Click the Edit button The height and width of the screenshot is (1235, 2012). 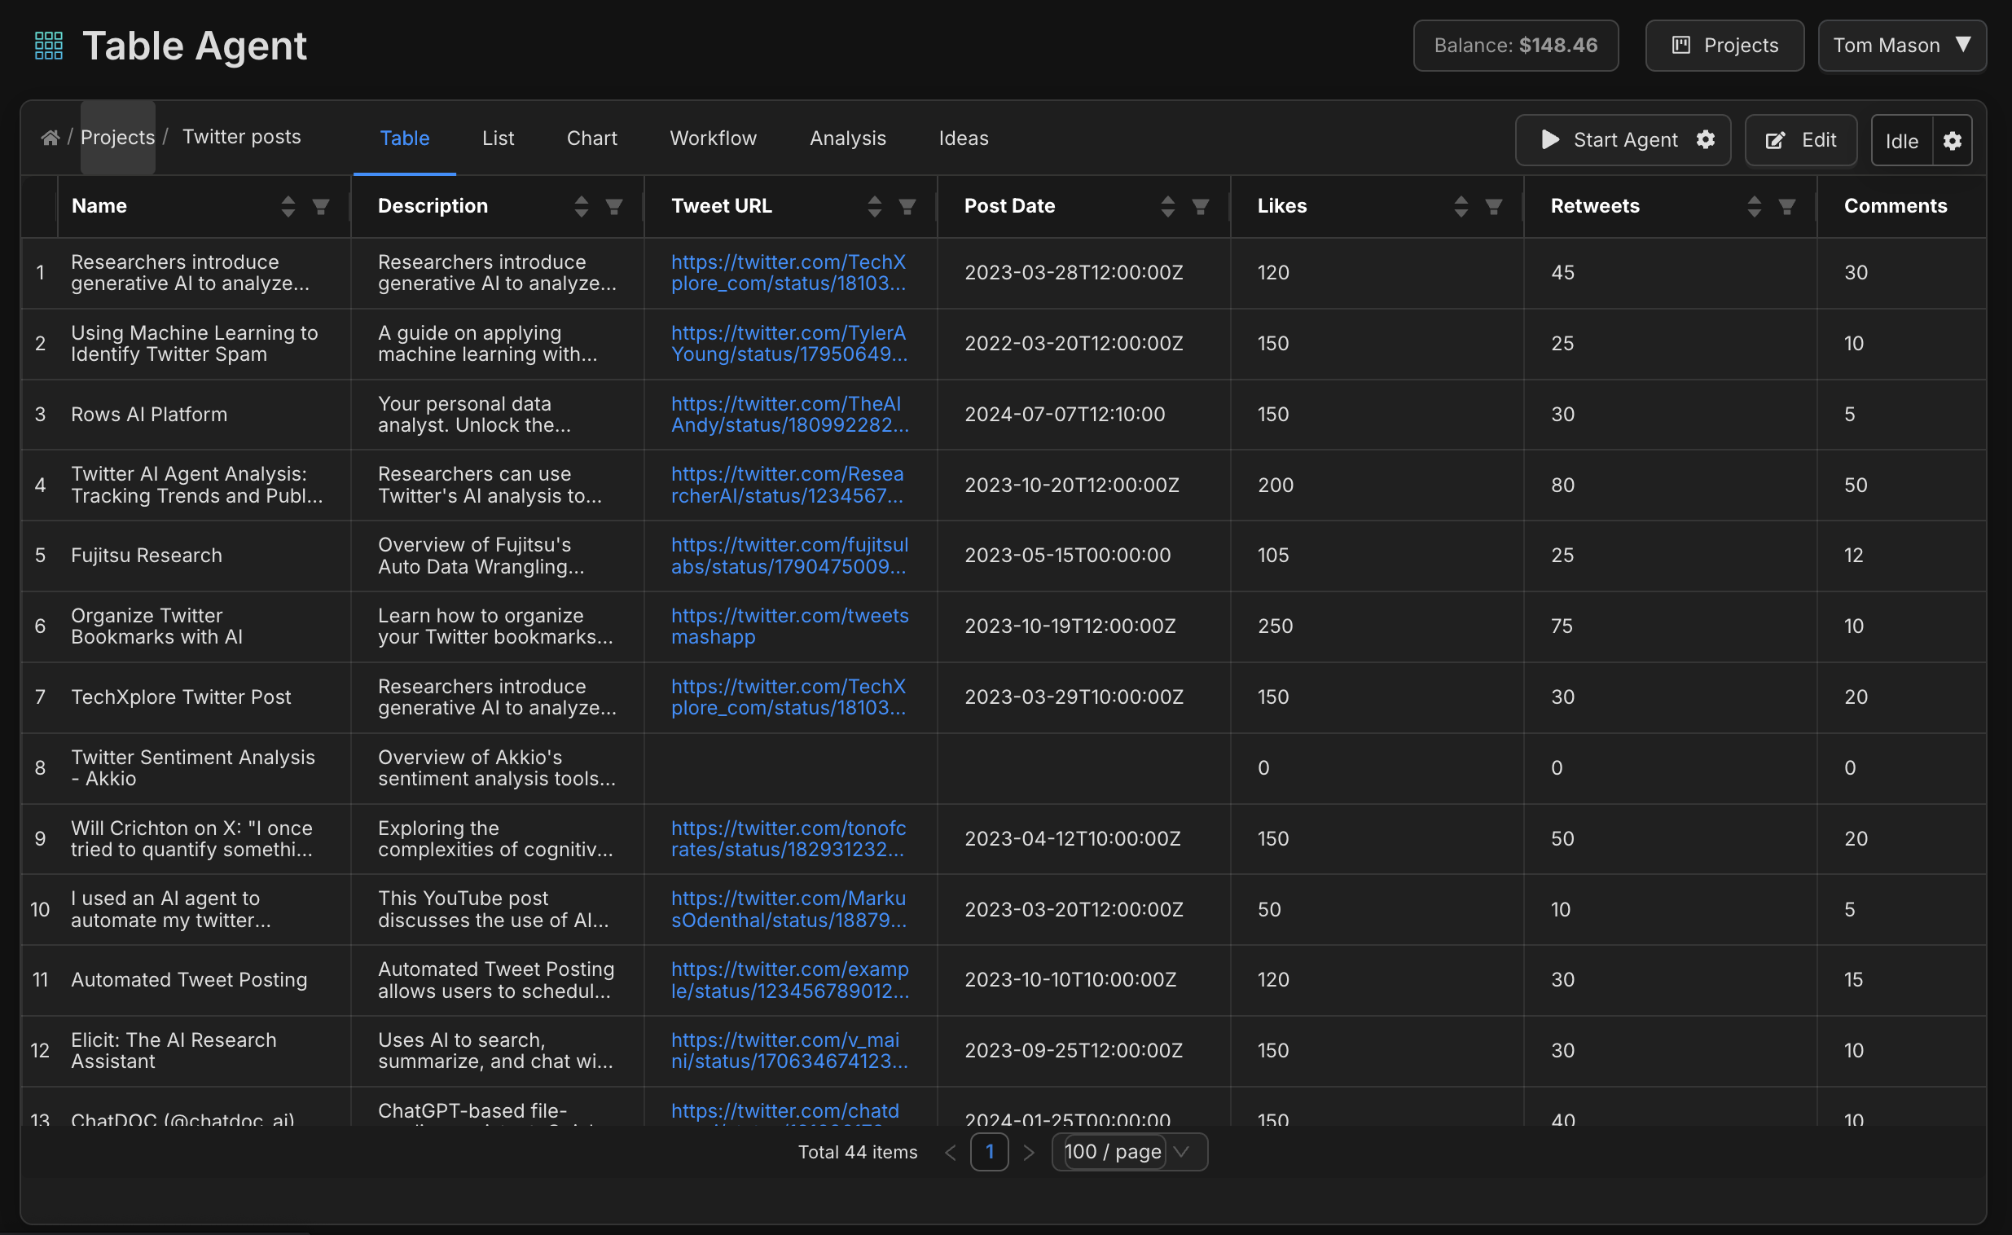click(1800, 140)
